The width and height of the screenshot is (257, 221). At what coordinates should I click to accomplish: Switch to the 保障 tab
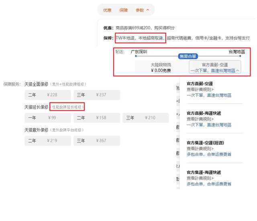(x=123, y=10)
